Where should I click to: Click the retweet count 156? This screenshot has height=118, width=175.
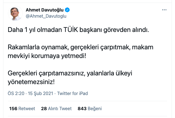(13, 108)
